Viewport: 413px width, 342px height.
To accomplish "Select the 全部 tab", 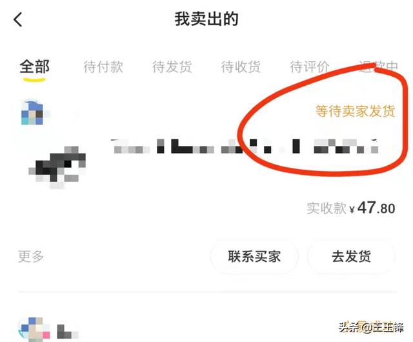I will pos(34,66).
